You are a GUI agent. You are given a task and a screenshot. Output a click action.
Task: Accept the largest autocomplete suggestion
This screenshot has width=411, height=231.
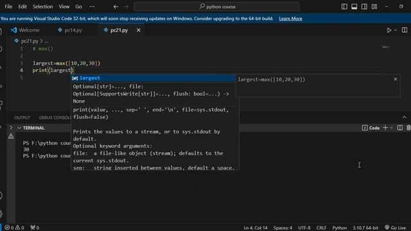click(153, 78)
